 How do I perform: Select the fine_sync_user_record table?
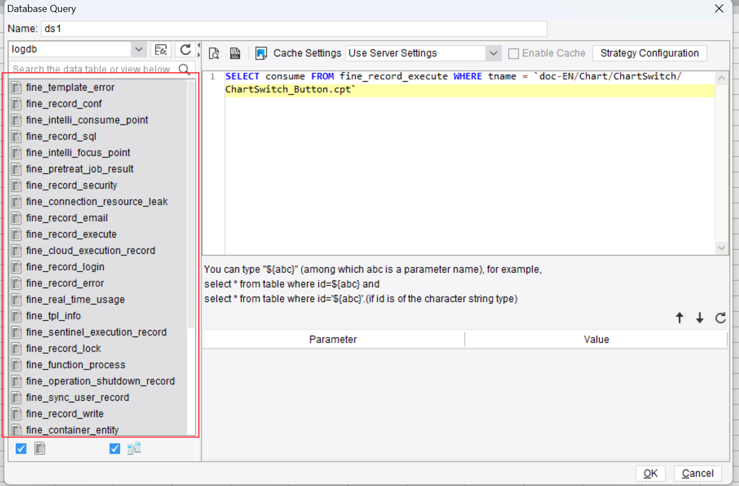coord(77,397)
